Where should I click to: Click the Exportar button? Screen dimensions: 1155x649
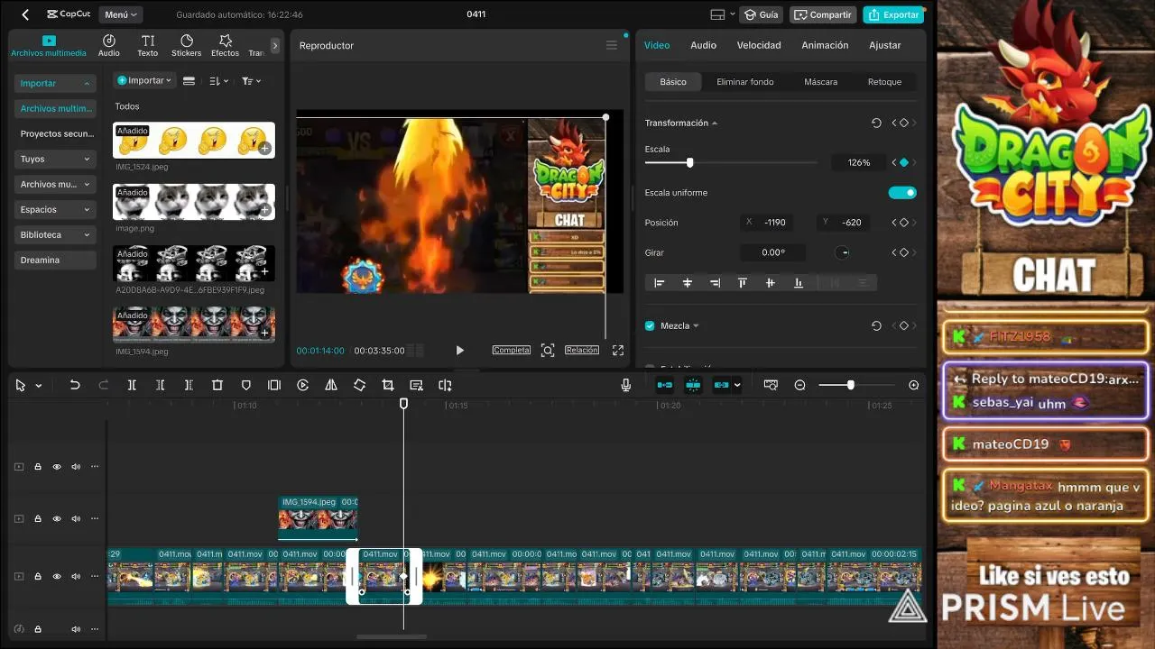(x=893, y=14)
